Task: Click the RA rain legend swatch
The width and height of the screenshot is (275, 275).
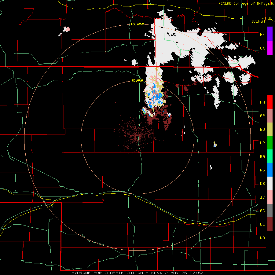Action: (270, 156)
